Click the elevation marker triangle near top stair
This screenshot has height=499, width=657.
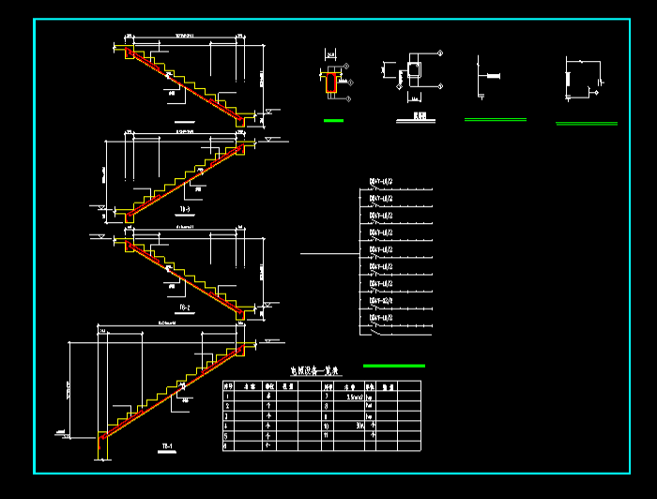(x=267, y=113)
